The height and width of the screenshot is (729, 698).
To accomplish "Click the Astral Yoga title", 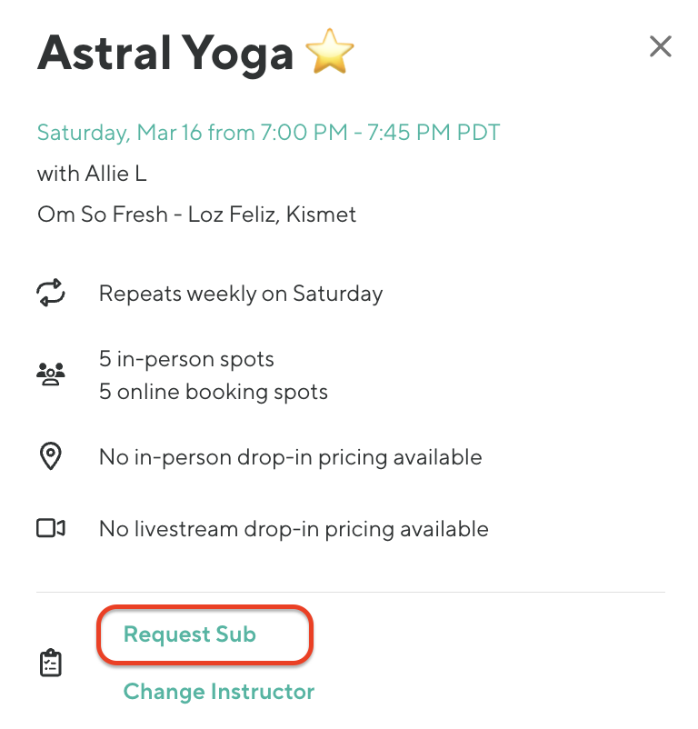I will 165,55.
